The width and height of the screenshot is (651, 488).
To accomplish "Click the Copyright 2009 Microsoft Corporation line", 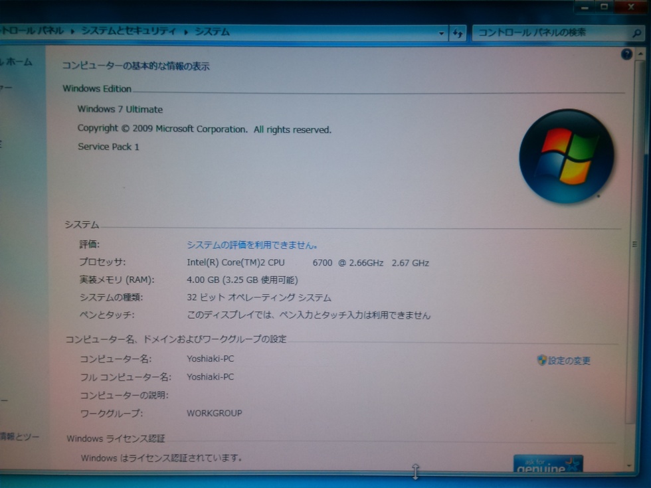I will click(x=205, y=129).
